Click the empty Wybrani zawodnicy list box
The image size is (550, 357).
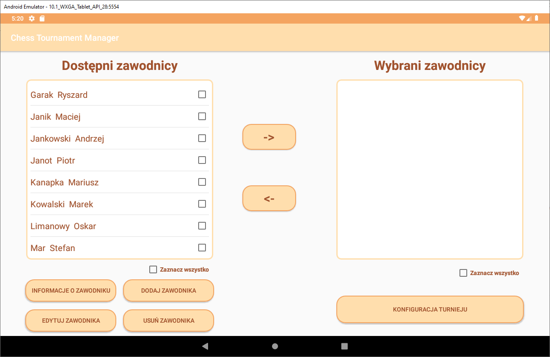coord(430,169)
